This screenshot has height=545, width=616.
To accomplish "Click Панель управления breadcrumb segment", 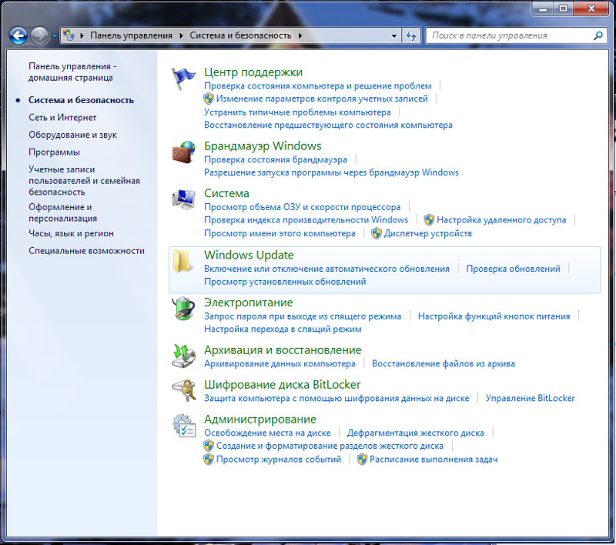I will coord(131,35).
